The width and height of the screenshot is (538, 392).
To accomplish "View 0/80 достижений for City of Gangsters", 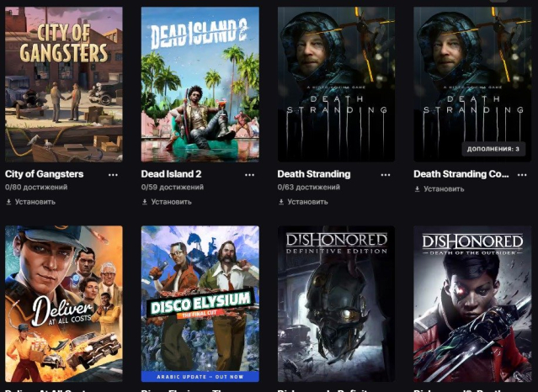I will pyautogui.click(x=36, y=188).
